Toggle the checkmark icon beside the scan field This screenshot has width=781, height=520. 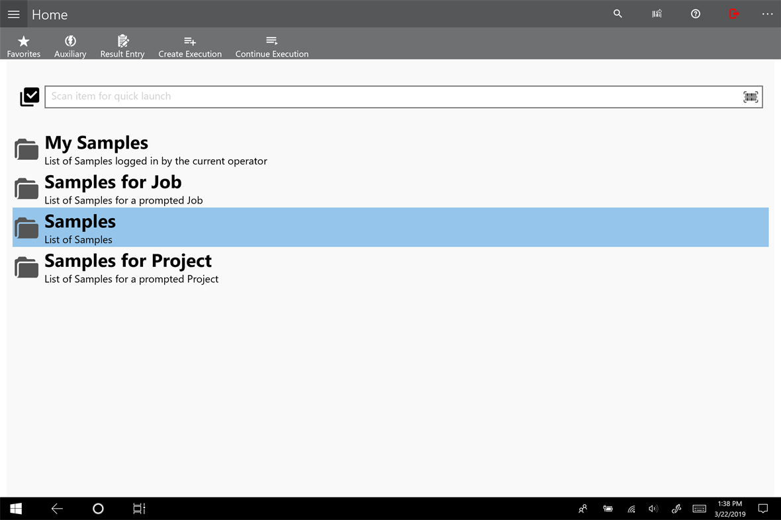click(x=29, y=96)
